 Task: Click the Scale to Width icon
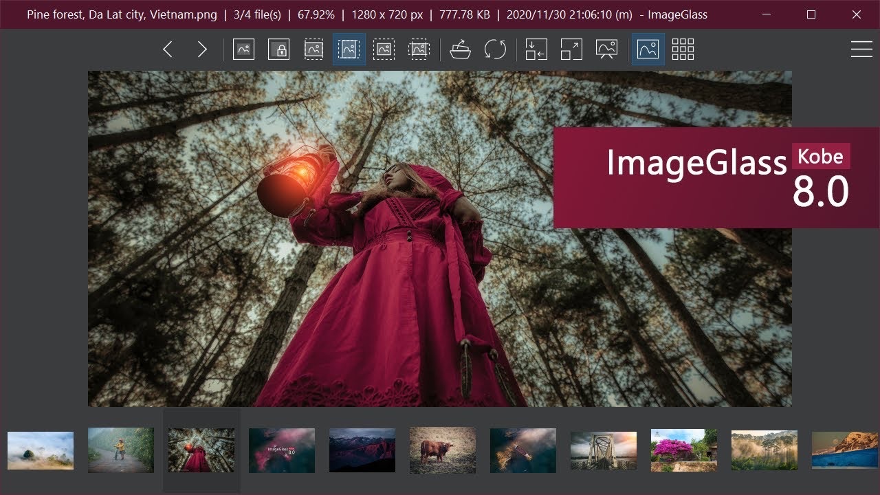point(313,49)
